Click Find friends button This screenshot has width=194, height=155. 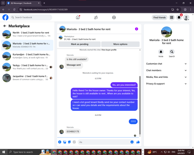pyautogui.click(x=159, y=17)
